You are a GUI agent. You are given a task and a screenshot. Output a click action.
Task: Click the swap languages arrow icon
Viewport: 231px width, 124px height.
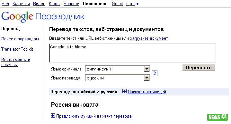click(x=155, y=73)
